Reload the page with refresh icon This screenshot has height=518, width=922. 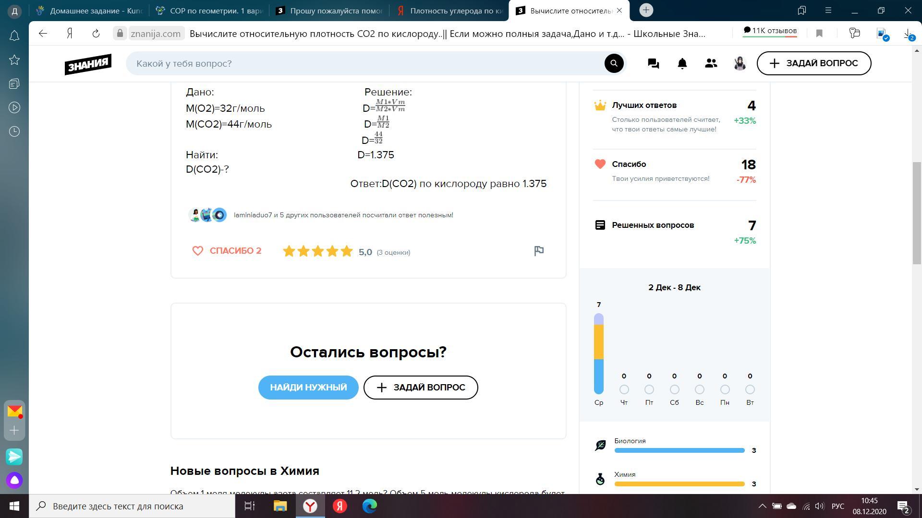coord(96,33)
